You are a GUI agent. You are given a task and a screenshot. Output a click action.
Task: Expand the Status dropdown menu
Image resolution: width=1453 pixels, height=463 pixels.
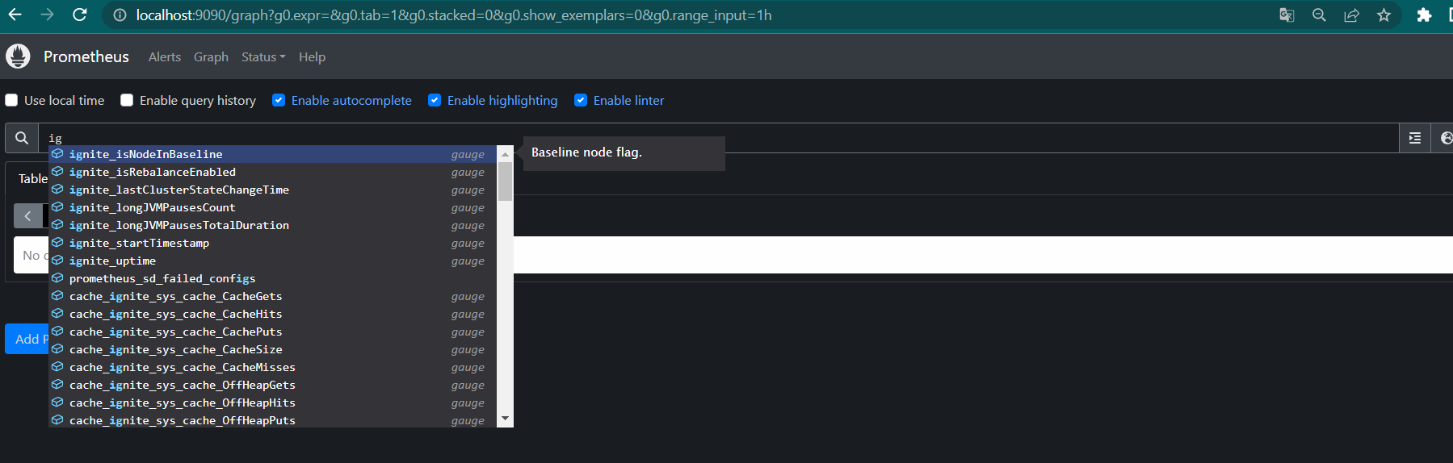pos(263,56)
